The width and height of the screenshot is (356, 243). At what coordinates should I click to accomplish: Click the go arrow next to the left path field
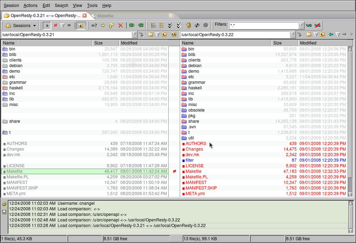click(x=142, y=34)
